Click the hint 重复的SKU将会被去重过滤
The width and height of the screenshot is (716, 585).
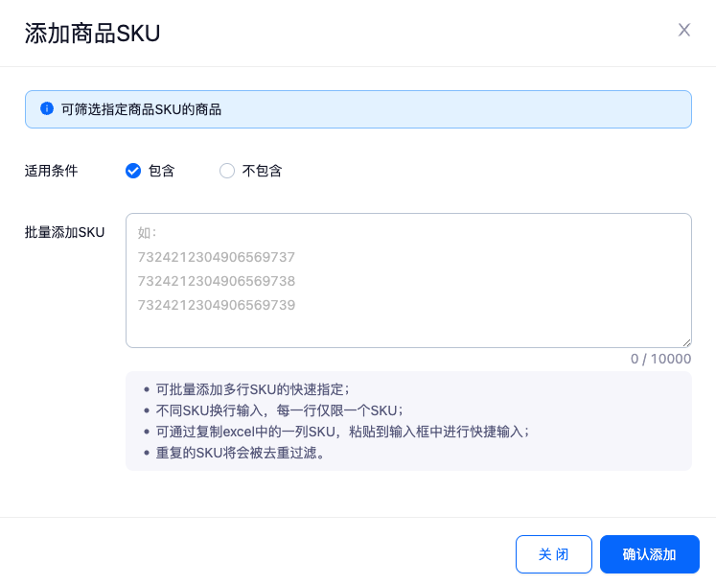click(240, 453)
